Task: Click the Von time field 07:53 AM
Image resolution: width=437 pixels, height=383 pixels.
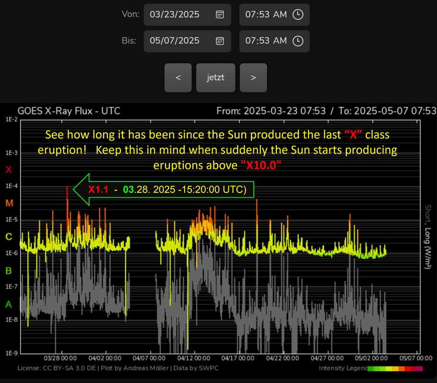Action: coord(274,14)
